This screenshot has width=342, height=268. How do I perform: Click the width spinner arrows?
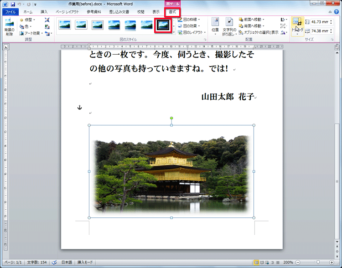331,31
